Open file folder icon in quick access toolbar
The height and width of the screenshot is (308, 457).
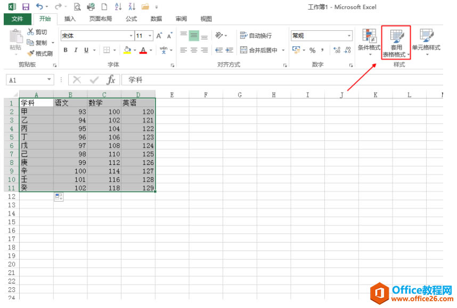tap(145, 6)
